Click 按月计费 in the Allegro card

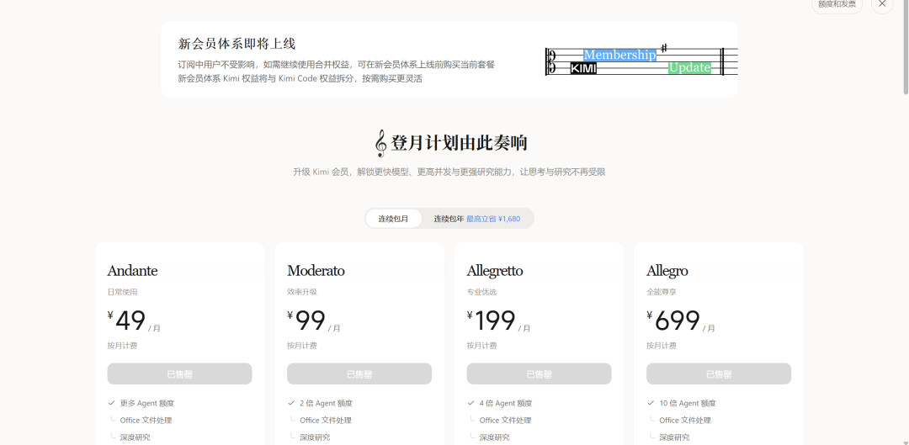click(x=662, y=346)
